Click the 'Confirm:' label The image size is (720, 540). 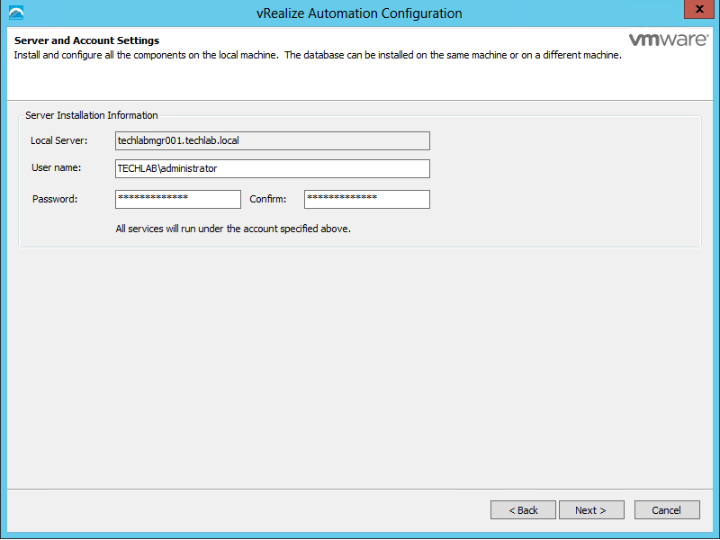tap(267, 199)
